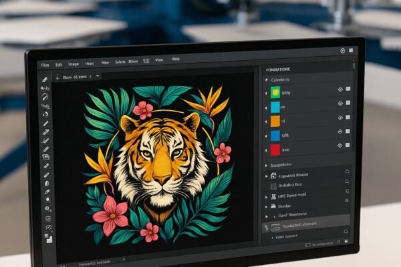Expand the arrow beside the orange layer

[x=266, y=122]
